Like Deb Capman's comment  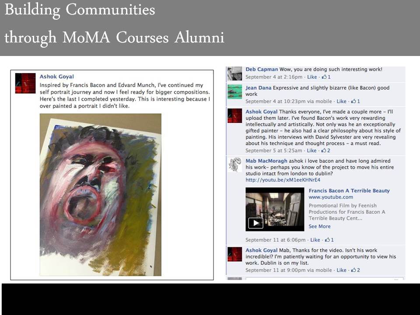[x=312, y=77]
